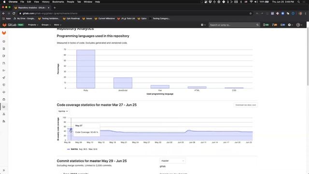Open the Epics bookmark
The width and height of the screenshot is (309, 174).
click(x=142, y=18)
